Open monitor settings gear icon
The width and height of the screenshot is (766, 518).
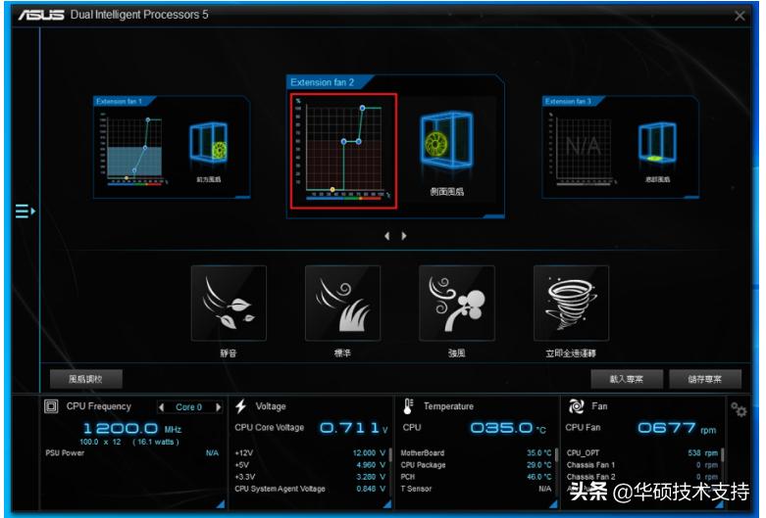[x=739, y=409]
